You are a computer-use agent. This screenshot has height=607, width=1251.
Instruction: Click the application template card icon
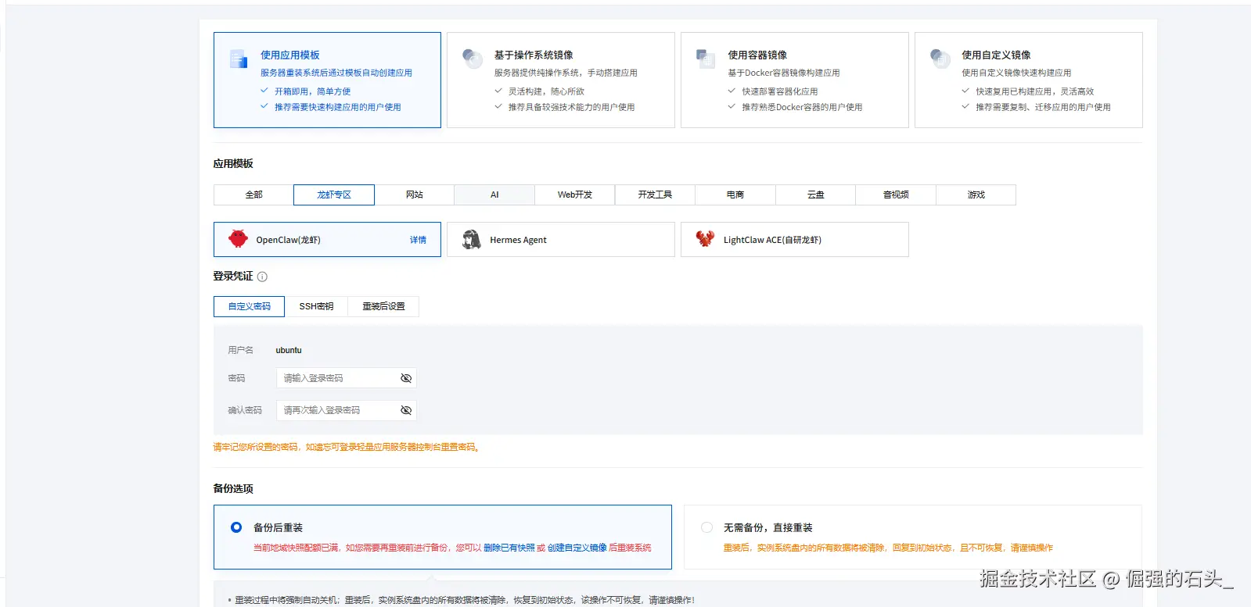pos(239,59)
